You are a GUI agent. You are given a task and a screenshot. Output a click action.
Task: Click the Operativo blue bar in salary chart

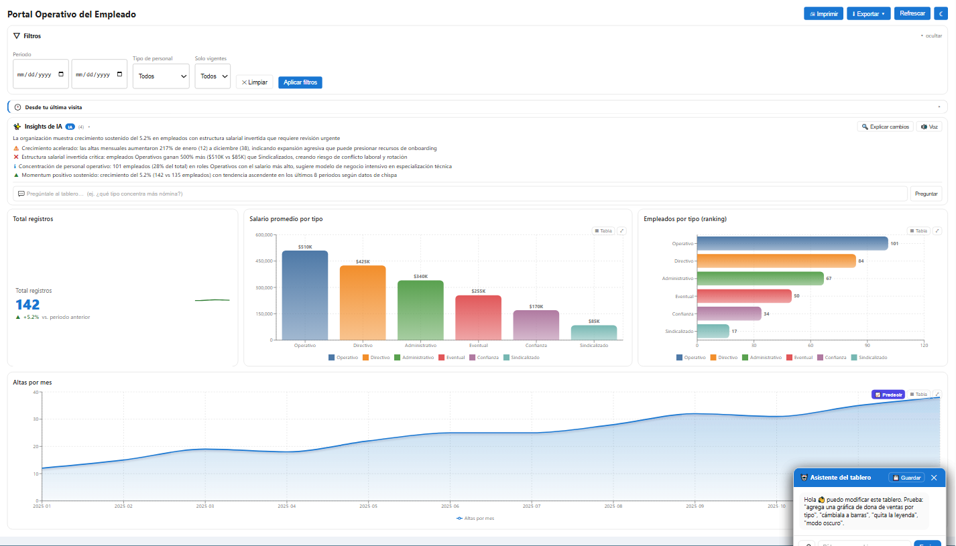[x=305, y=295]
